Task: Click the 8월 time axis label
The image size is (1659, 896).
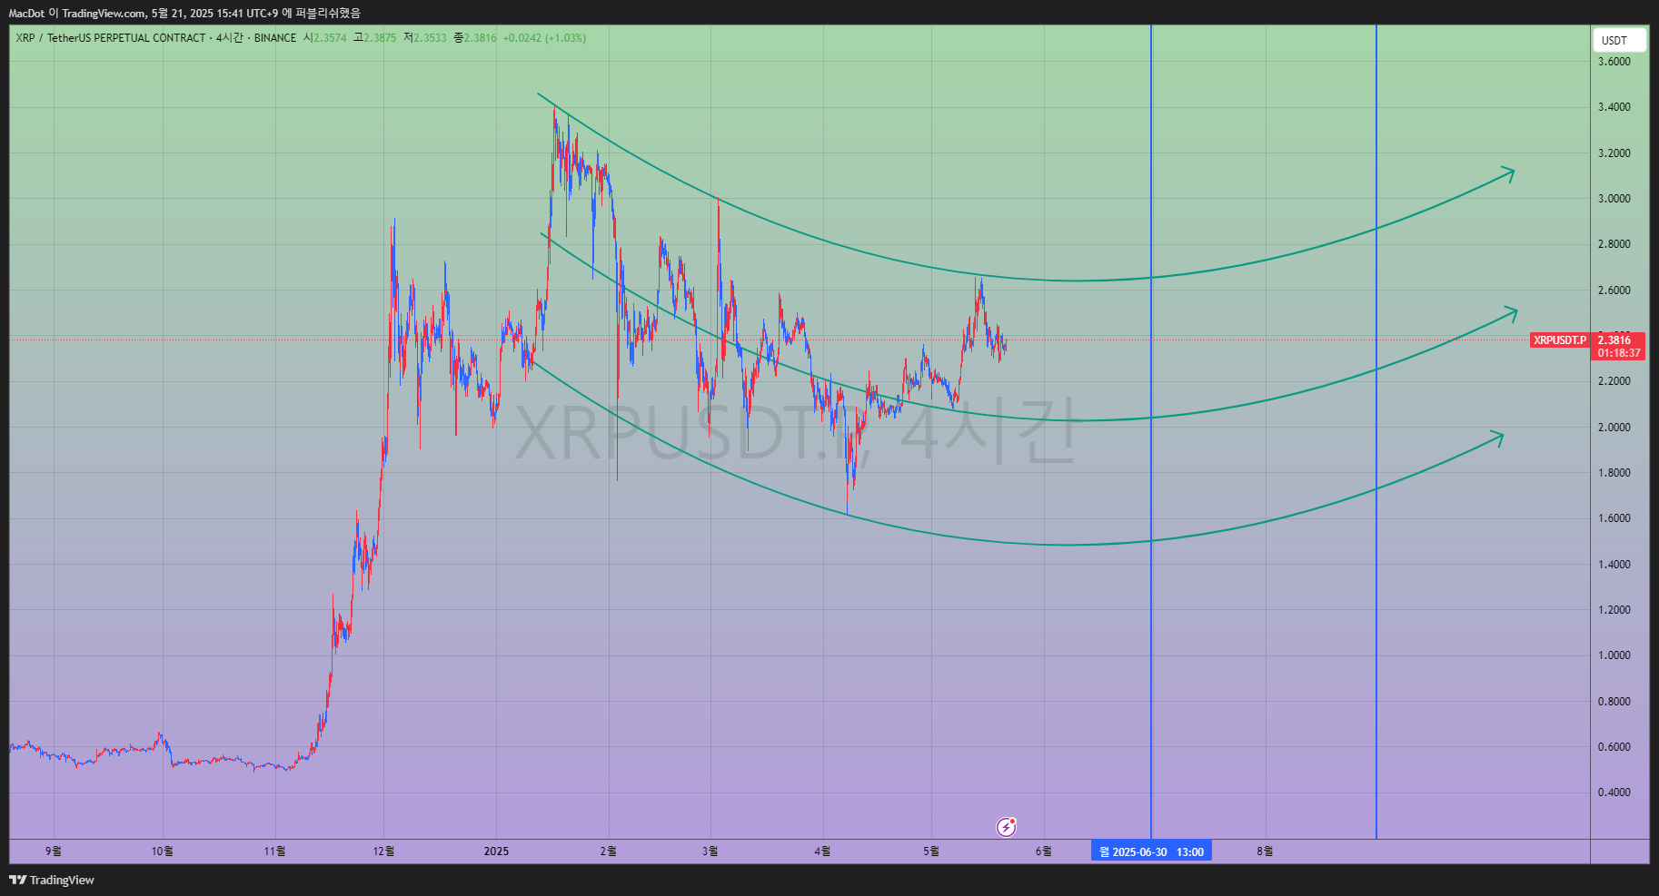Action: pos(1265,852)
